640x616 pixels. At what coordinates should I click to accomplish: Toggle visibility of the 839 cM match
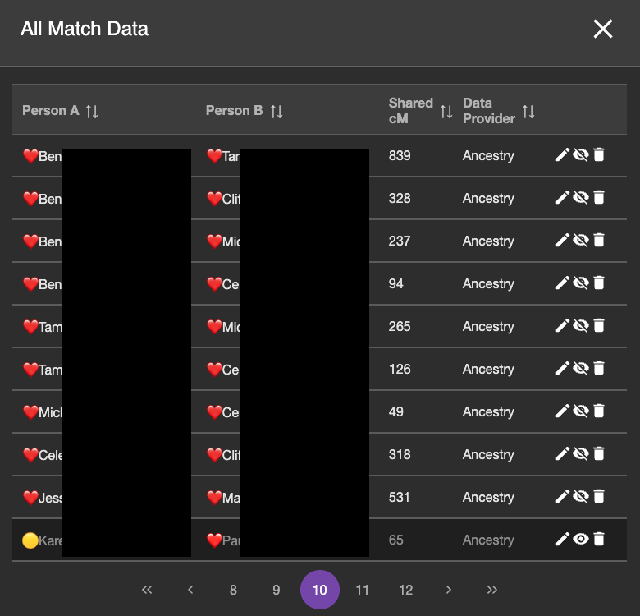581,155
